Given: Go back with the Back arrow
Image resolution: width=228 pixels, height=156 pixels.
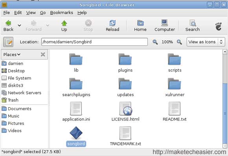Looking at the screenshot, I should (x=8, y=26).
